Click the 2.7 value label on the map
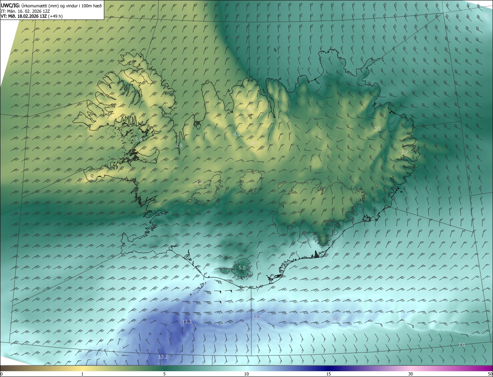 tap(404, 153)
